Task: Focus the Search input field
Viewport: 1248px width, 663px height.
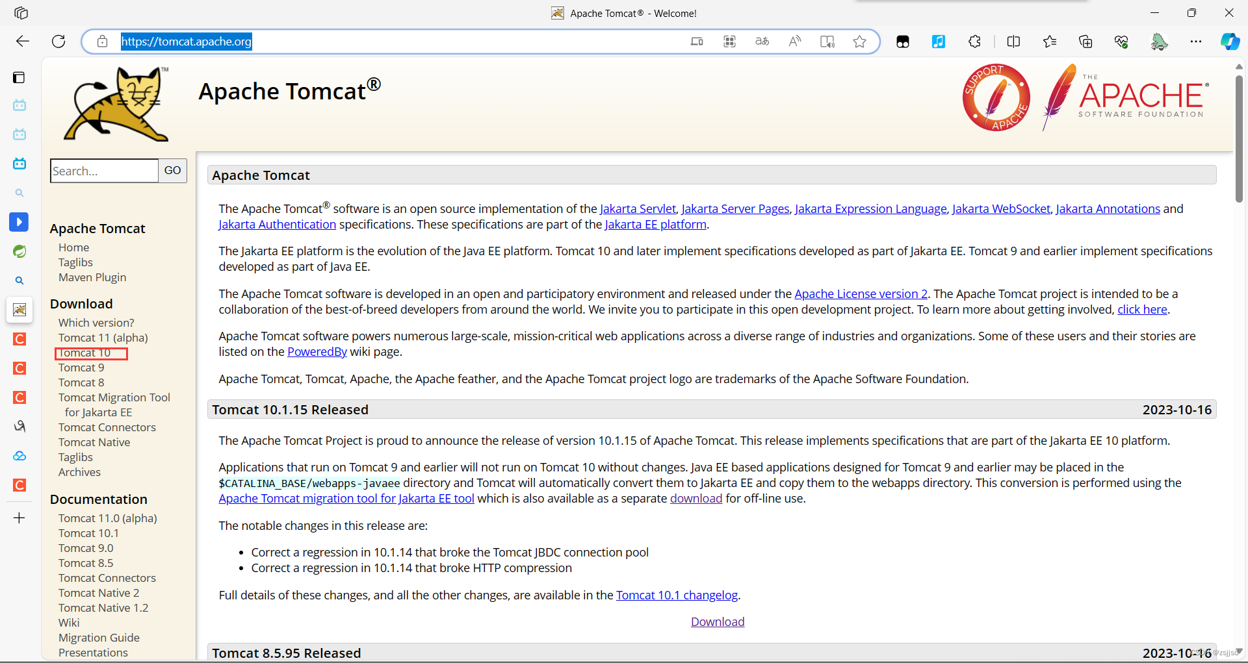Action: pos(104,171)
